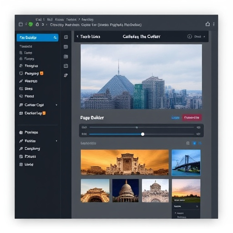Click the icon ending the upper slider track

(x=198, y=127)
